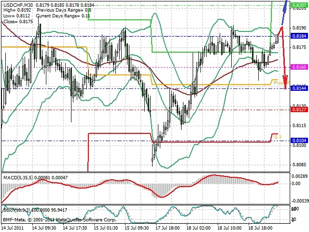Select the MACD(5,35,5) indicator label
309x232 pixels.
pyautogui.click(x=18, y=178)
